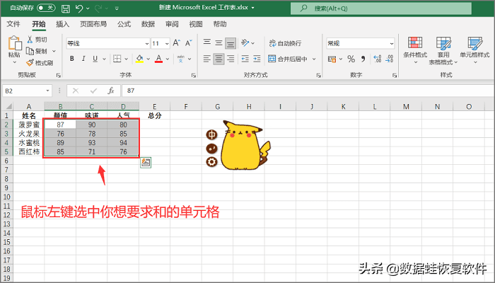Expand Merge & Center dropdown arrow
The height and width of the screenshot is (283, 495).
[314, 59]
